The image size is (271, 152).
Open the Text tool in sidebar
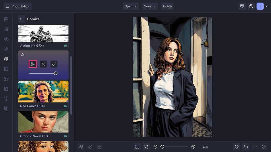[6, 98]
